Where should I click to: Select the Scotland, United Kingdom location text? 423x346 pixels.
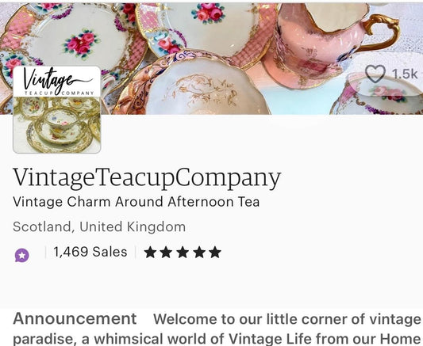pos(99,226)
